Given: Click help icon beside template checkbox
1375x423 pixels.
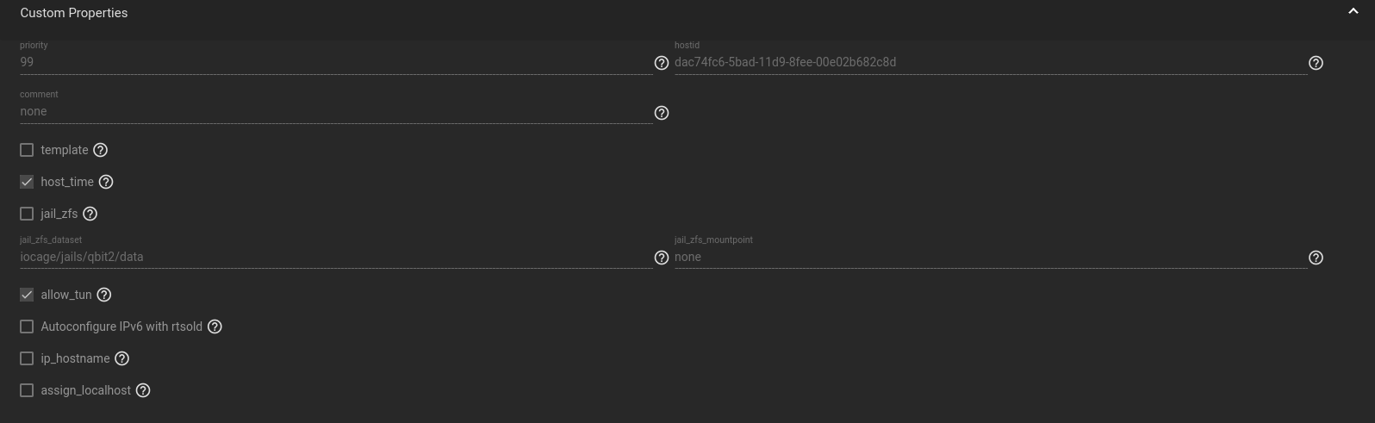Looking at the screenshot, I should coord(101,150).
